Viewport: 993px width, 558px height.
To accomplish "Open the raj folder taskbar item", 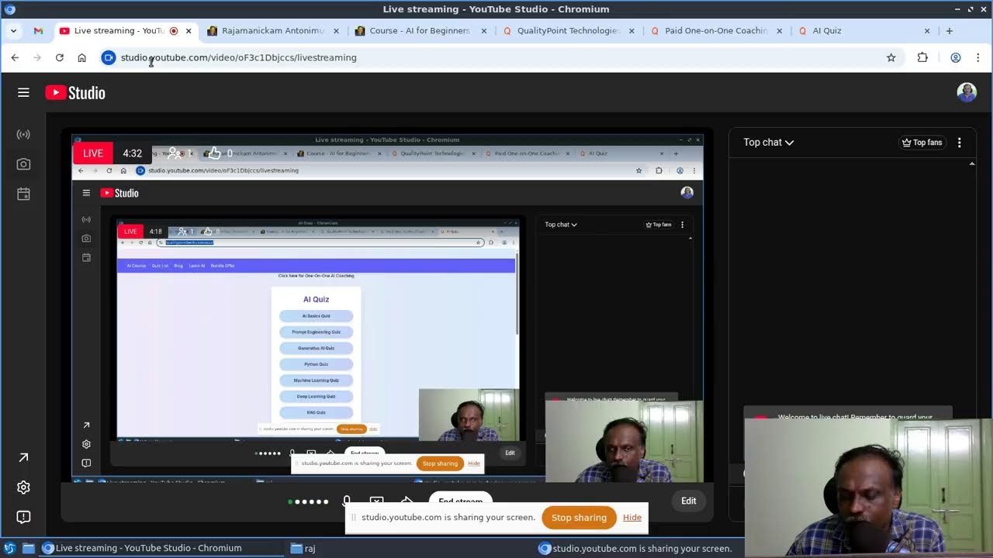I will coord(303,548).
